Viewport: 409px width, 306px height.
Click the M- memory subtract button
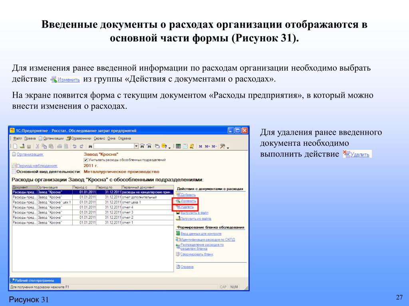tap(214, 147)
